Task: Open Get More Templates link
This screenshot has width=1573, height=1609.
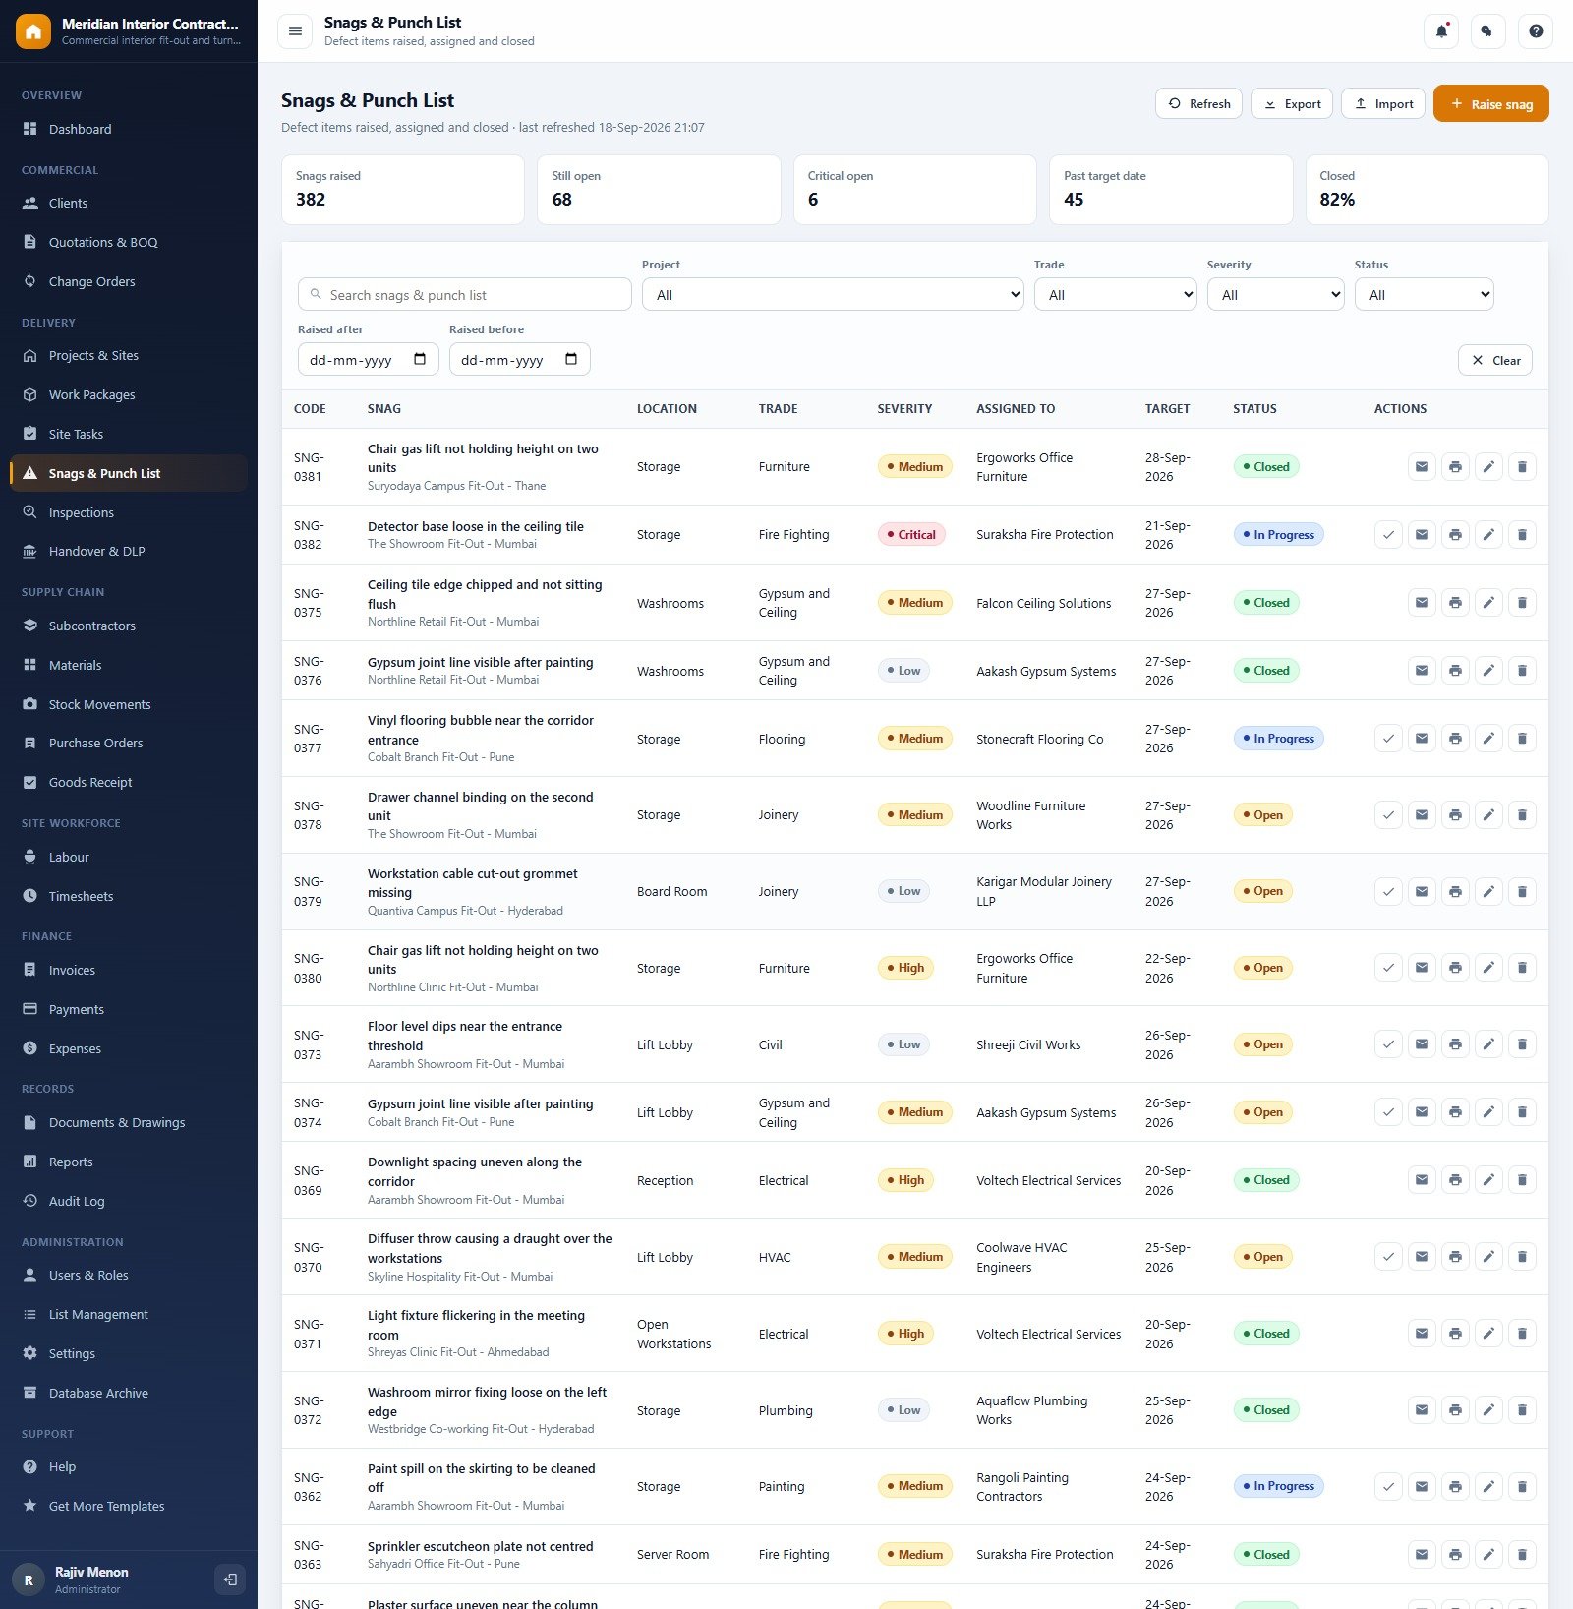Action: point(129,1506)
